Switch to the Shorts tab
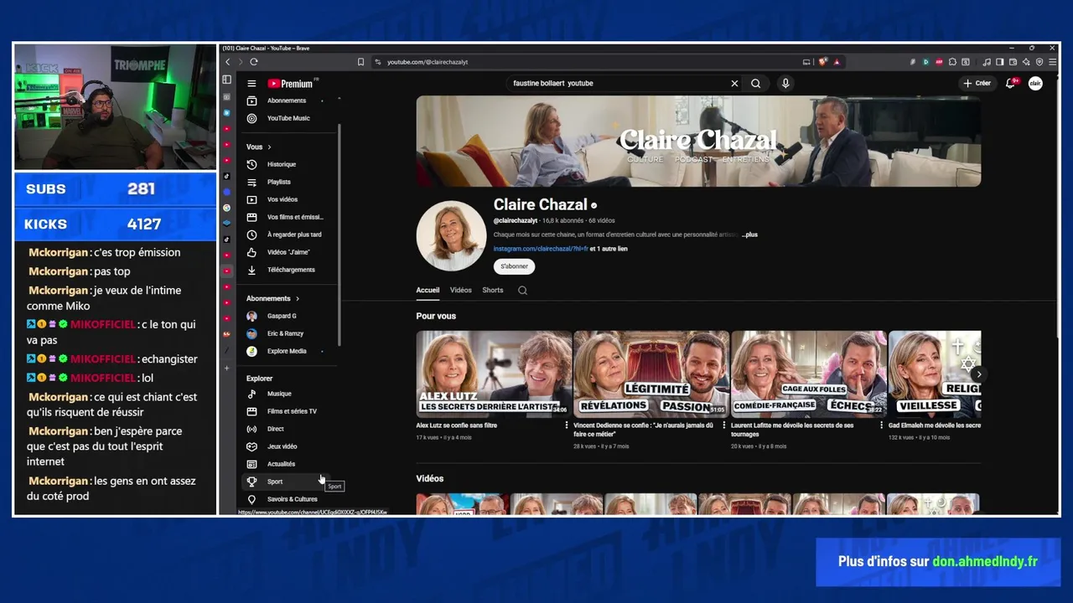 coord(493,291)
